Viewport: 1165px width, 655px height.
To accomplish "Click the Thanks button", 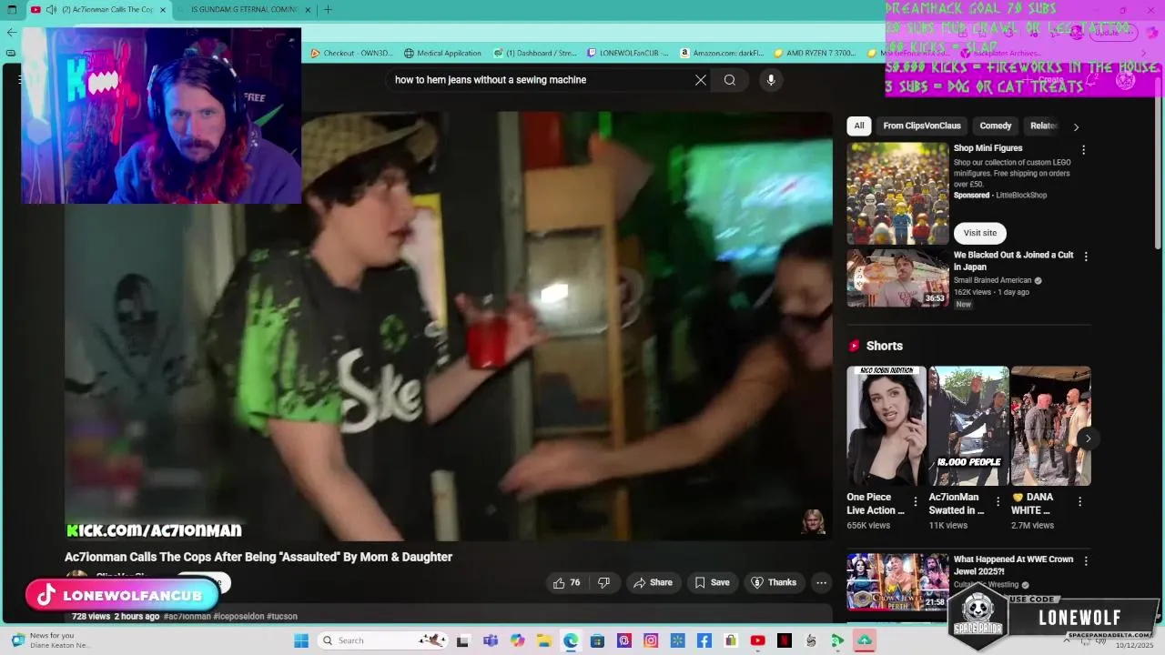I will tap(774, 582).
